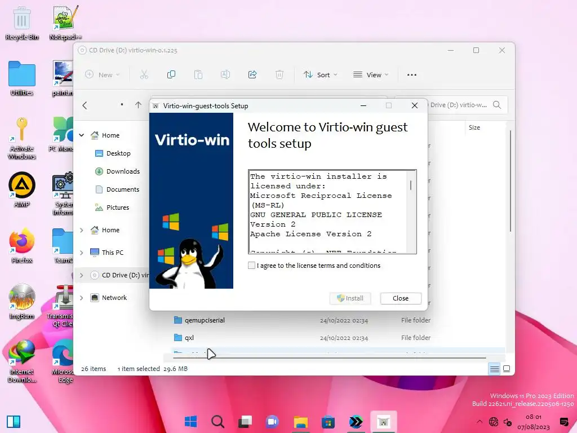Open the View dropdown menu
Screen dimensions: 577x433
[371, 75]
